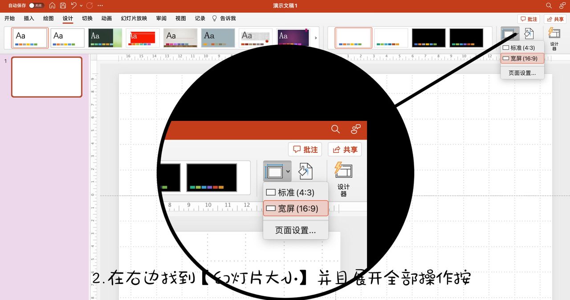Screen dimensions: 570x300
Task: Click the Format Background paint-bucket icon in ribbon
Action: click(529, 34)
